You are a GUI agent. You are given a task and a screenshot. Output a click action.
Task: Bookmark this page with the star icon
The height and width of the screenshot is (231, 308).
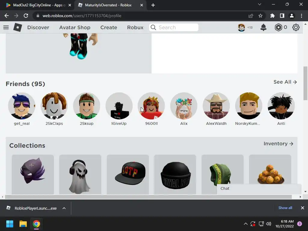(260, 16)
